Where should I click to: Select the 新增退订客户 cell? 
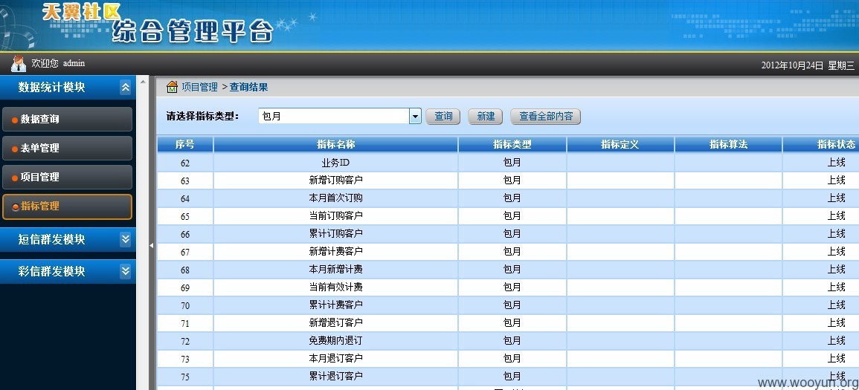336,322
